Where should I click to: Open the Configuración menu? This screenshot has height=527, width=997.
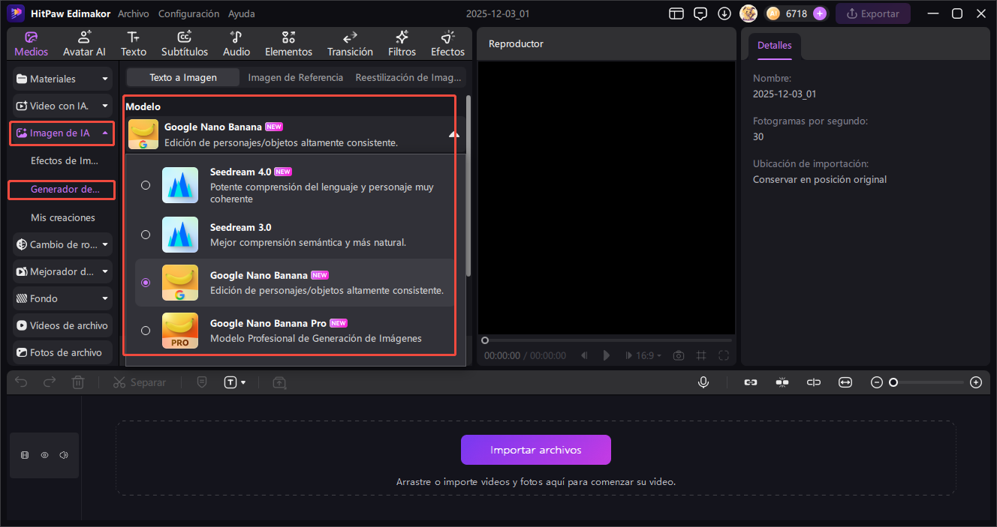point(188,13)
